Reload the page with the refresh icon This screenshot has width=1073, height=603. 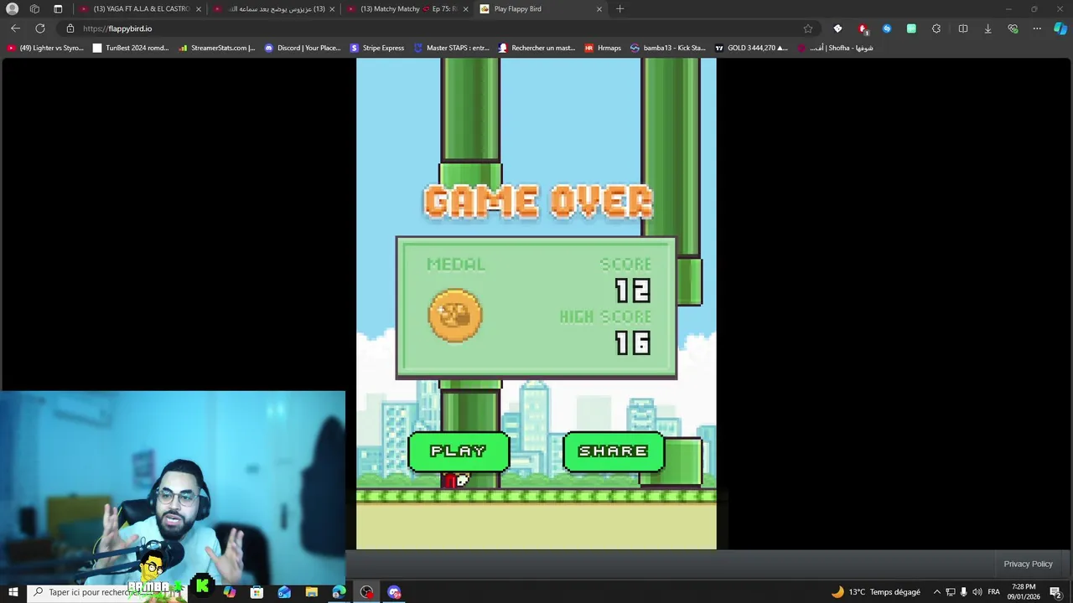(x=40, y=28)
